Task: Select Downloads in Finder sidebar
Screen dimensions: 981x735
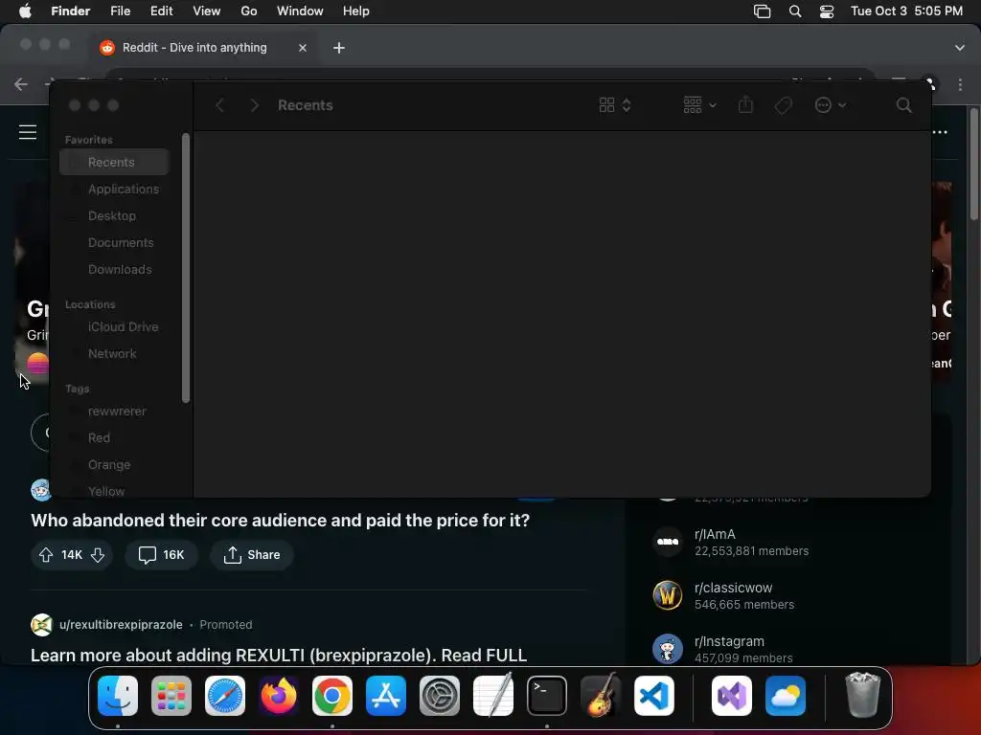Action: [x=114, y=269]
